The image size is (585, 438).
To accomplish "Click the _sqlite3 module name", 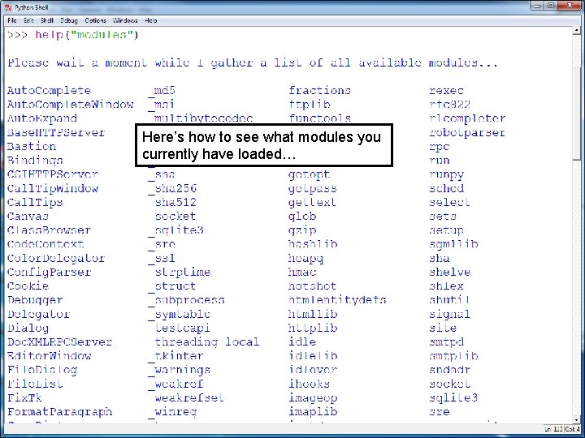I will pyautogui.click(x=175, y=230).
